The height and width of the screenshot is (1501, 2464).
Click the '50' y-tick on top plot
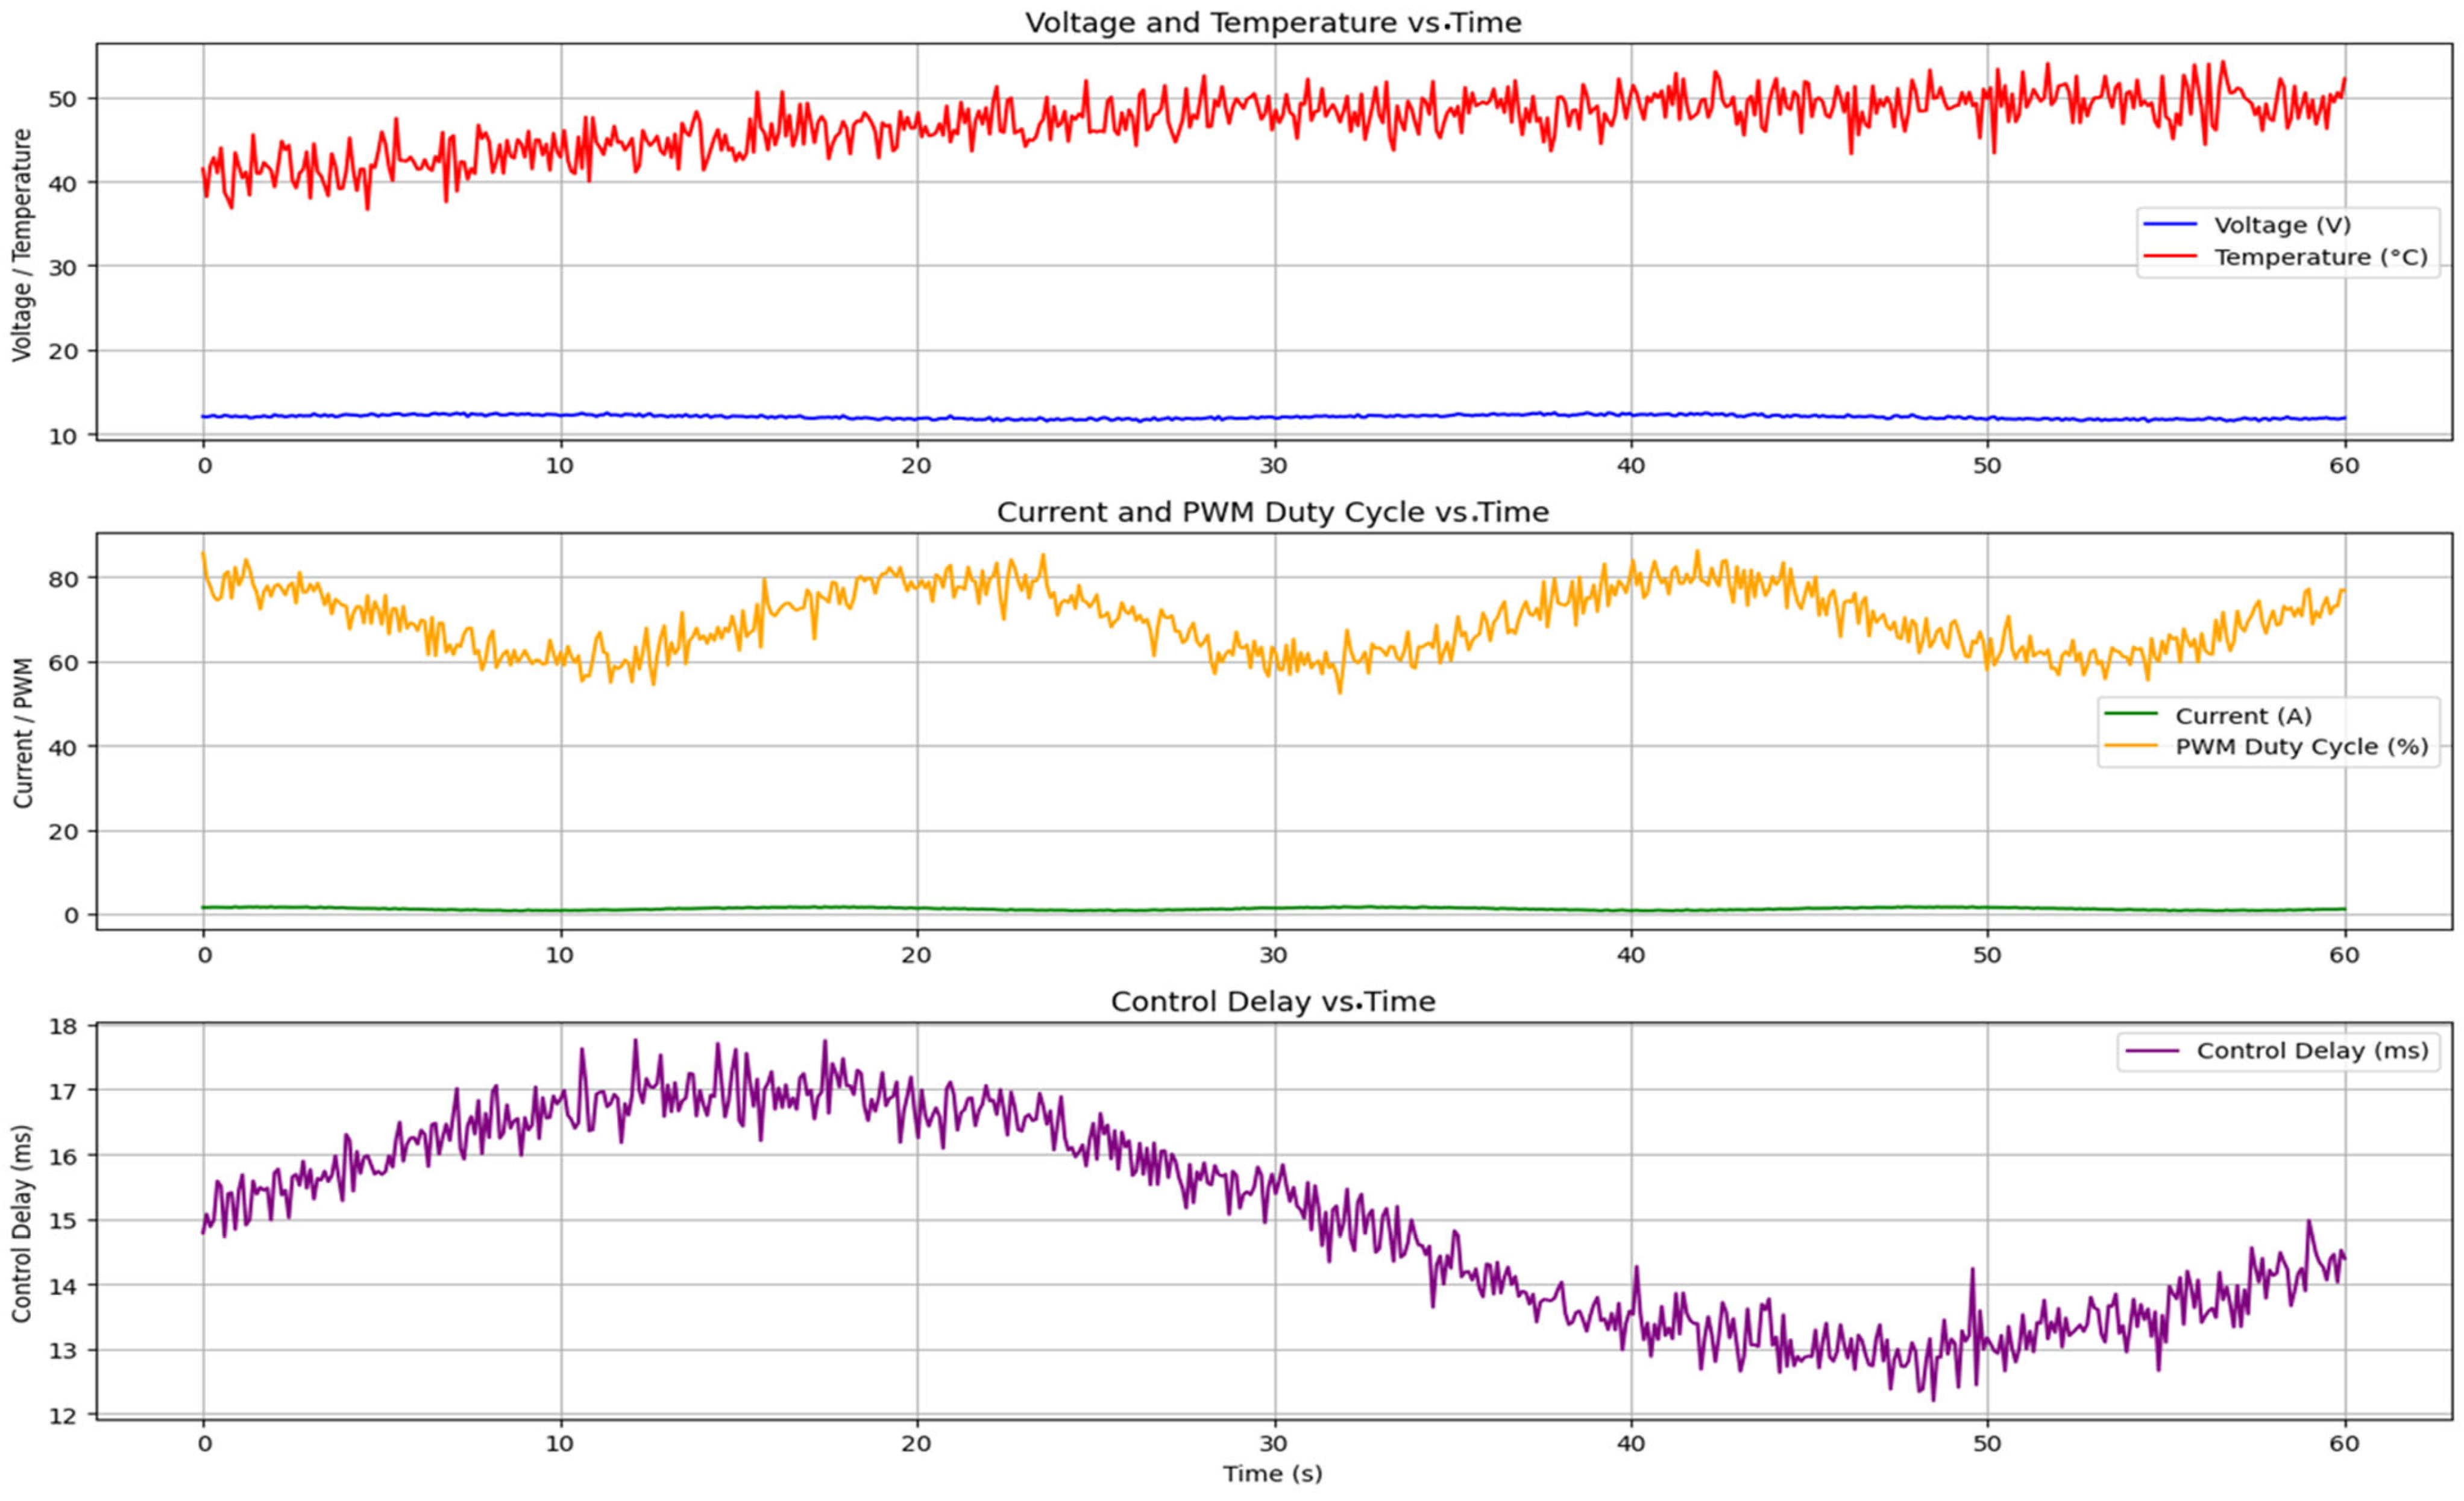[64, 98]
